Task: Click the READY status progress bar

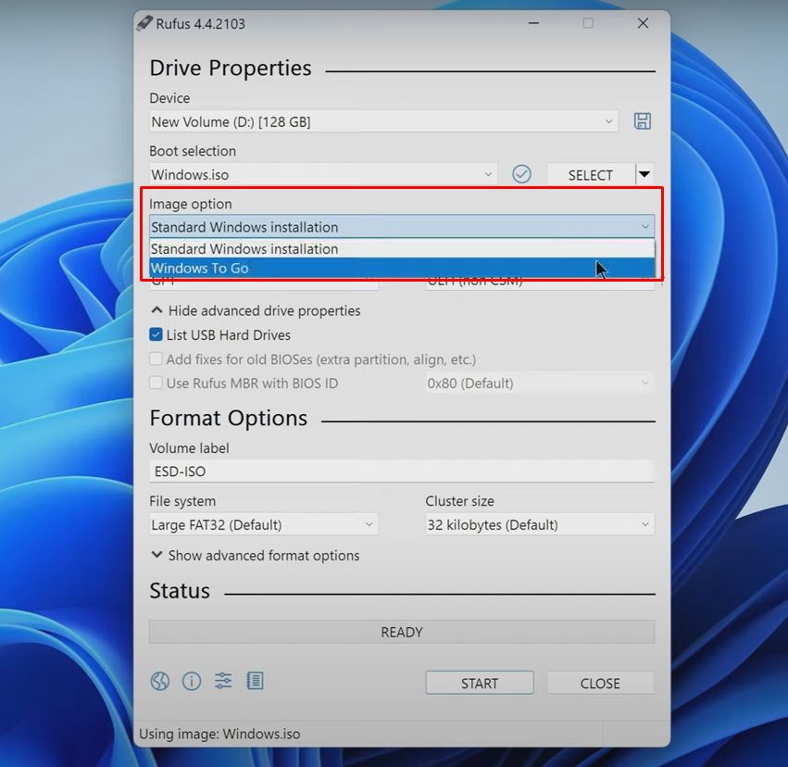Action: [x=401, y=632]
